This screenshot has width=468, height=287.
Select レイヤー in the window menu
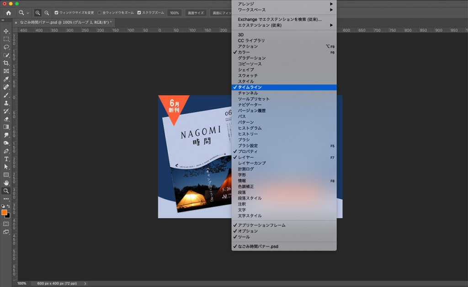(x=283, y=157)
